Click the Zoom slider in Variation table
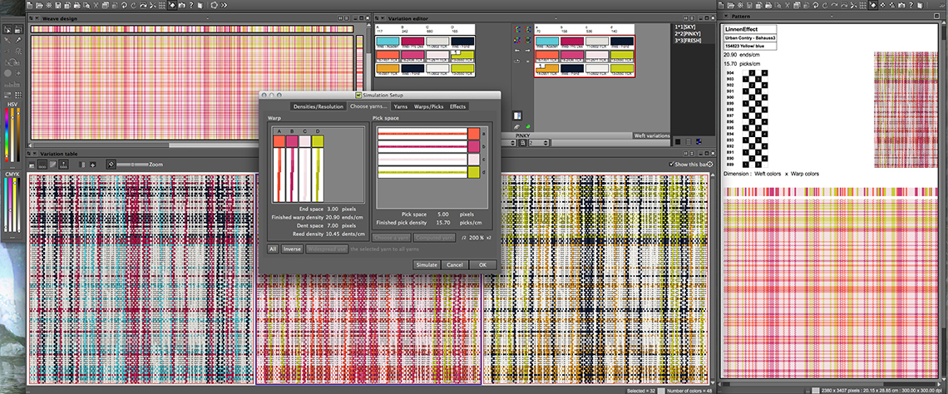The width and height of the screenshot is (948, 394). (x=132, y=165)
